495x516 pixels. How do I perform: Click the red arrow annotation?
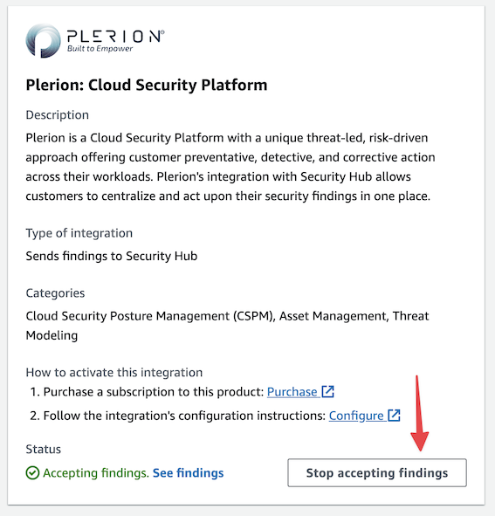click(x=419, y=413)
